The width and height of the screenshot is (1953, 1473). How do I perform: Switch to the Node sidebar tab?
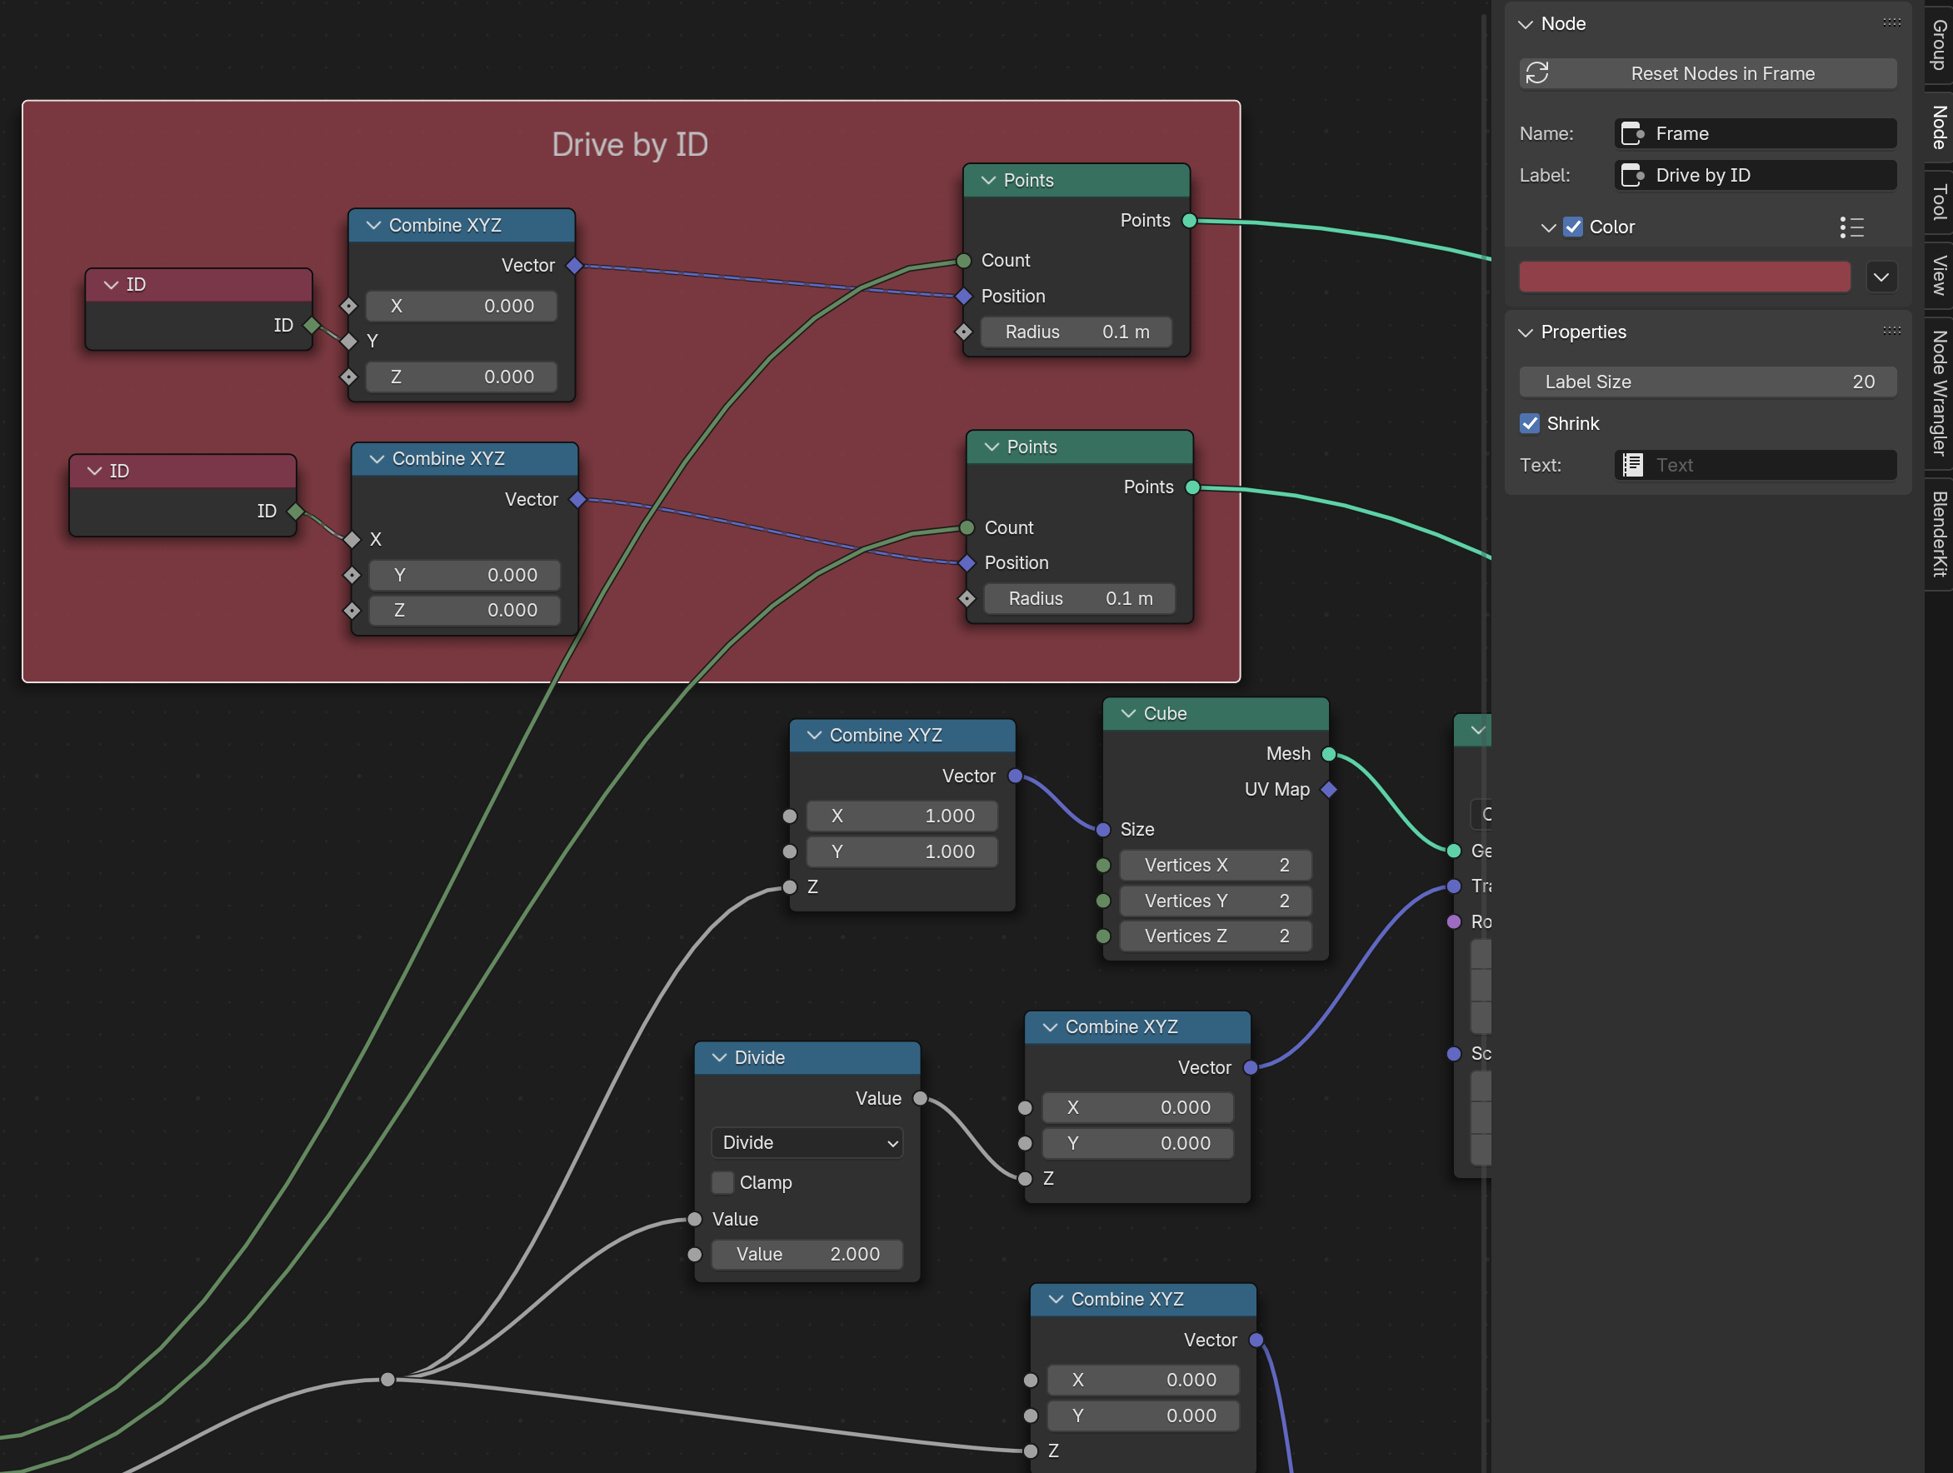1939,128
